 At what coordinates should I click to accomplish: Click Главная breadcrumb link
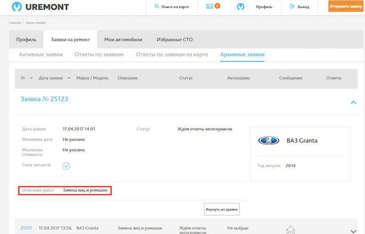(14, 23)
